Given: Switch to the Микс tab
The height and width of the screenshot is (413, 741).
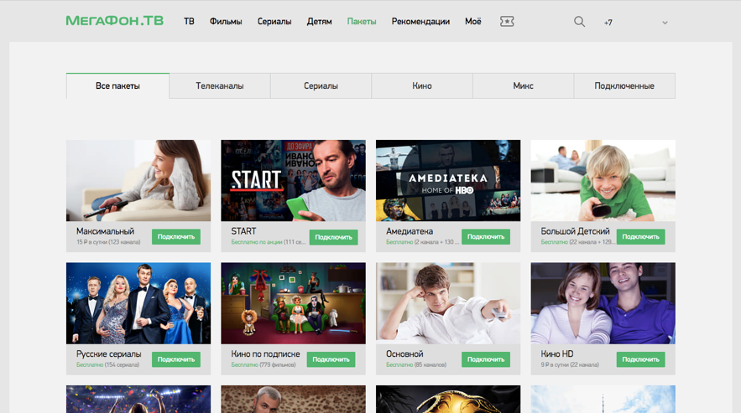Looking at the screenshot, I should click(523, 86).
